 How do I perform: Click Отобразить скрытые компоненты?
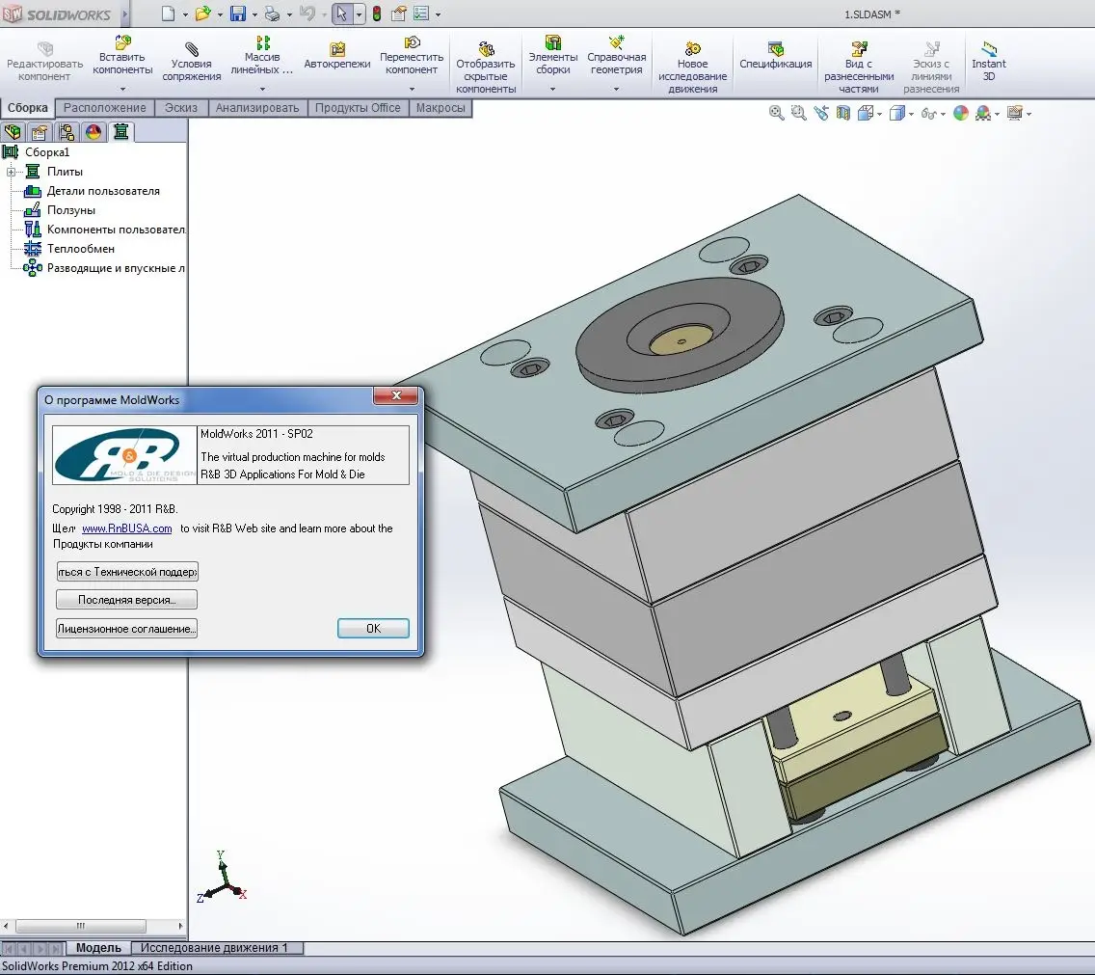coord(486,68)
